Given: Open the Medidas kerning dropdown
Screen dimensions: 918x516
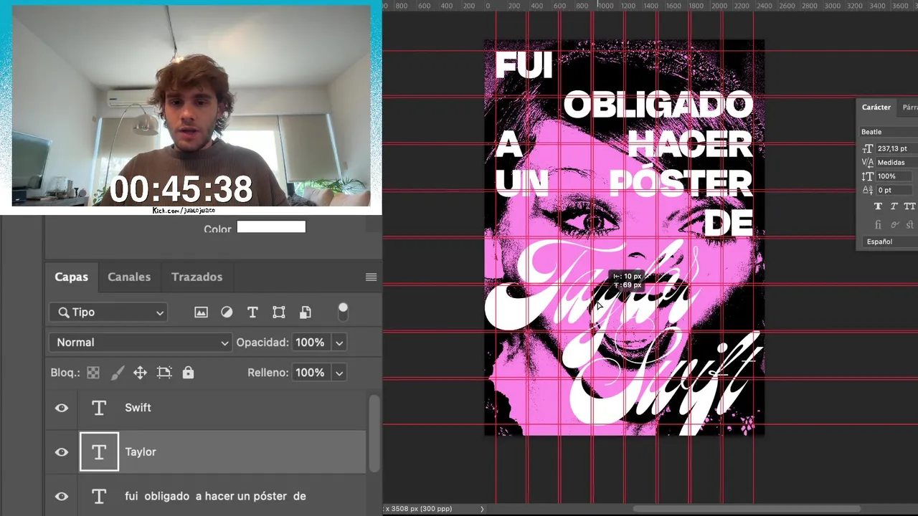Looking at the screenshot, I should (x=896, y=163).
